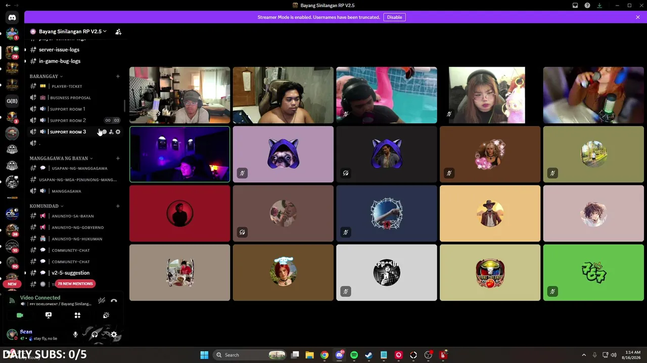Deafen audio with the headphones icon
Screen dimensions: 647x363
point(95,334)
